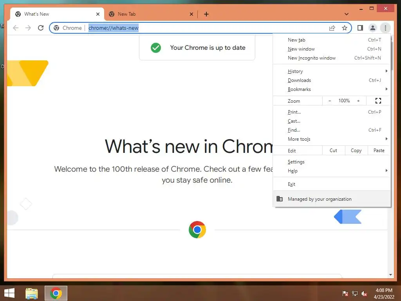
Task: Minimize the Chrome window
Action: pyautogui.click(x=361, y=9)
